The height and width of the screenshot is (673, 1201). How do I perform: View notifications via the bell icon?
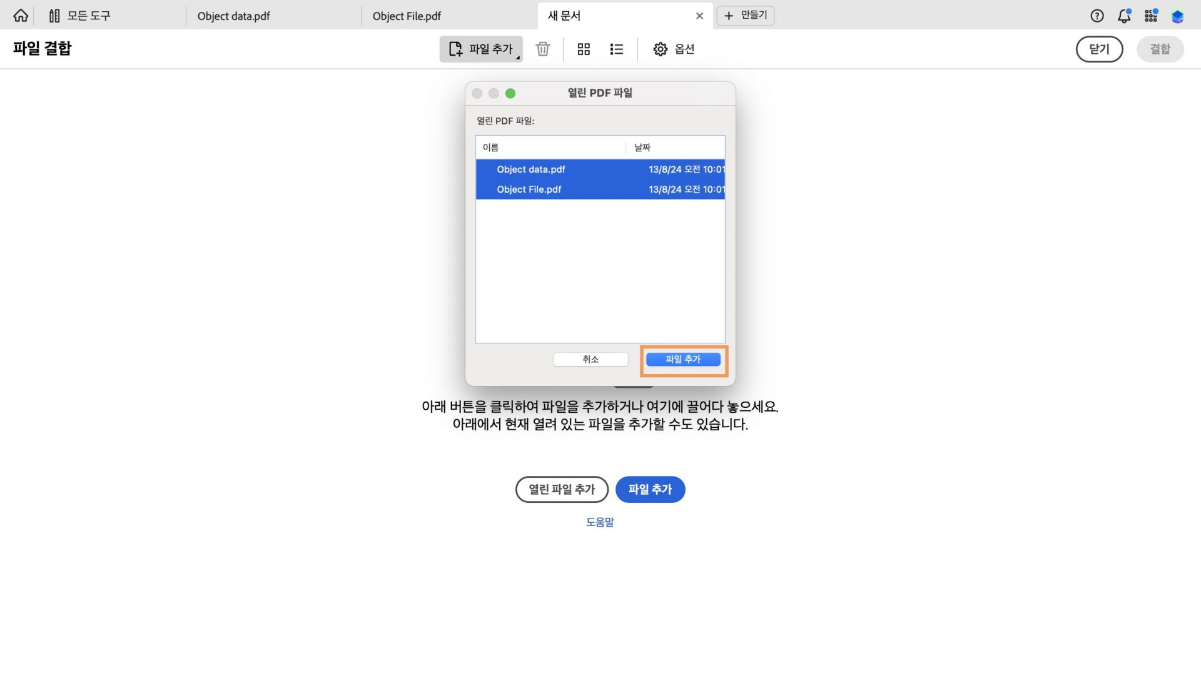(1123, 16)
